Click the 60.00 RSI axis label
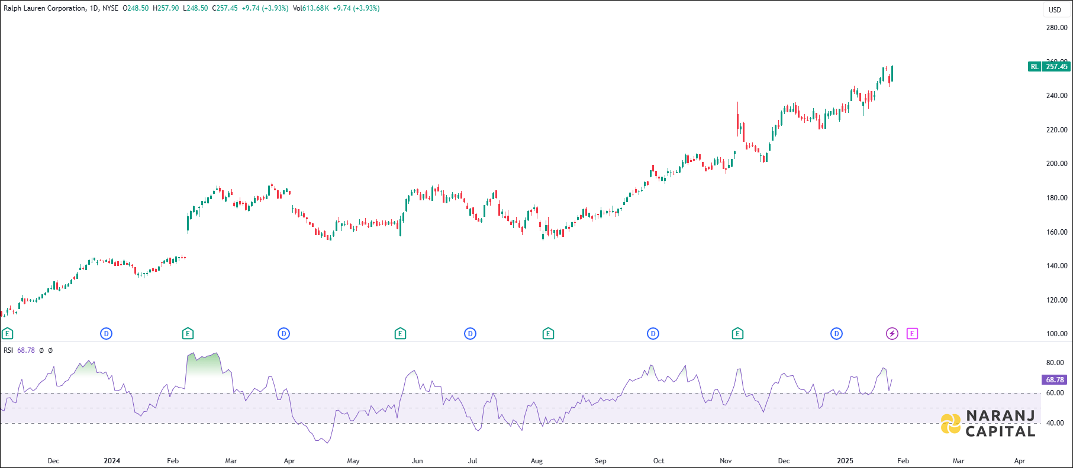The image size is (1073, 468). point(1055,393)
